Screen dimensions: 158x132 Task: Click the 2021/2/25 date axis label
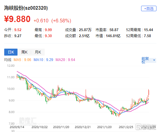pyautogui.click(x=126, y=127)
